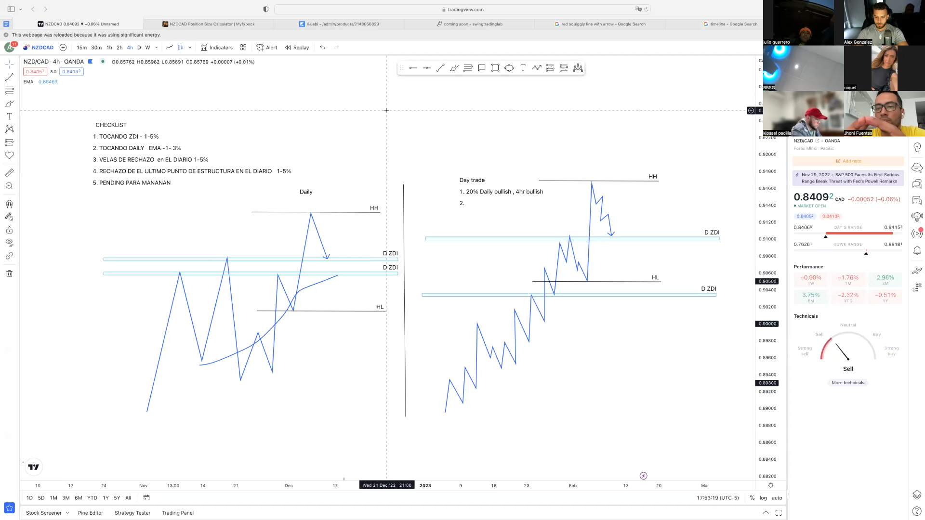This screenshot has width=925, height=520.
Task: Start bar Replay mode
Action: (x=297, y=47)
